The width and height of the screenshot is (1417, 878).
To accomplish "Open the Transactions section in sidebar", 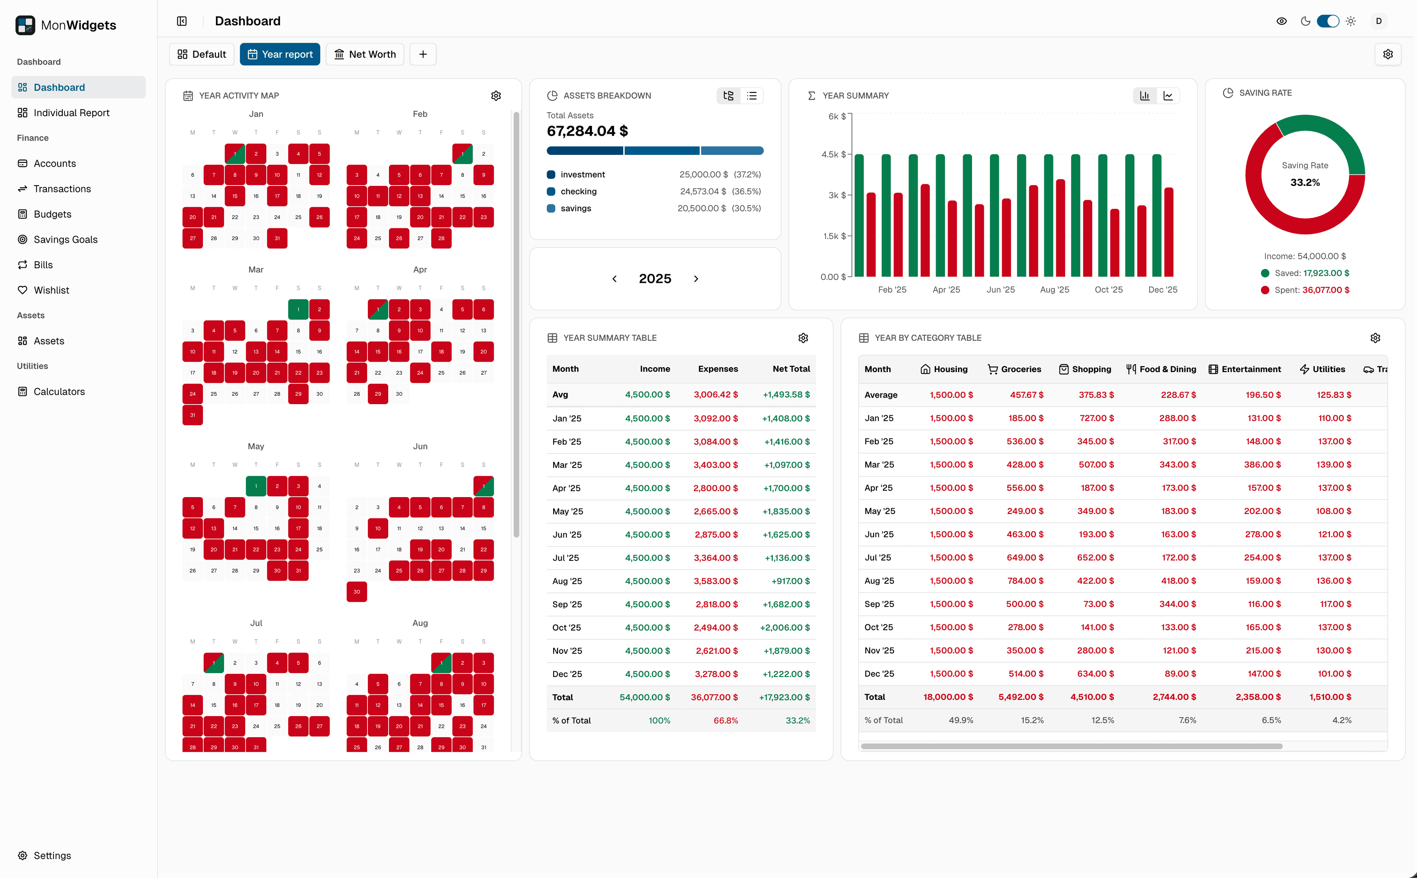I will pos(62,189).
